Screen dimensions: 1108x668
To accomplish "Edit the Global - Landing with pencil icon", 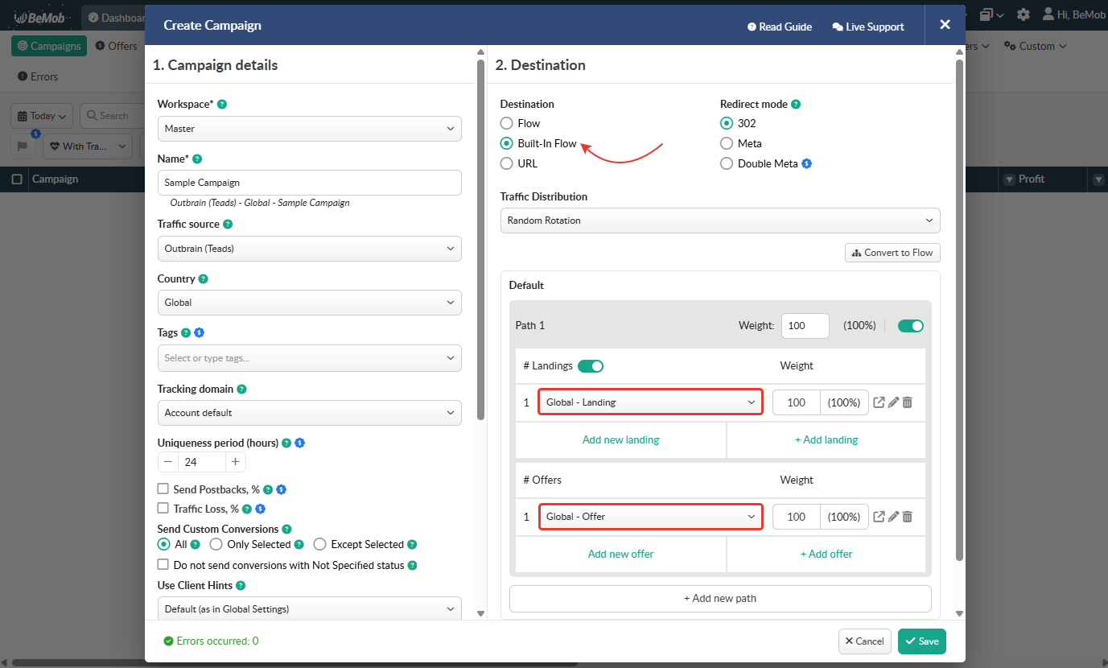I will [x=893, y=402].
